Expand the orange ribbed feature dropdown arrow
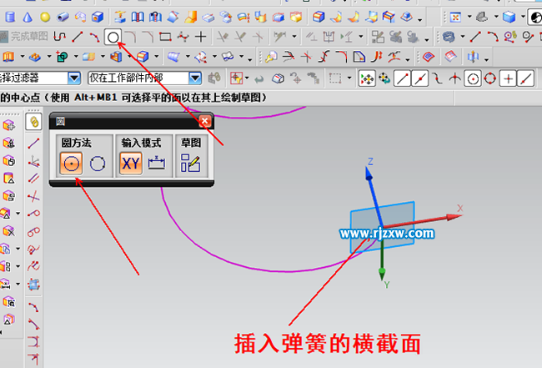This screenshot has width=542, height=368. pos(22,56)
